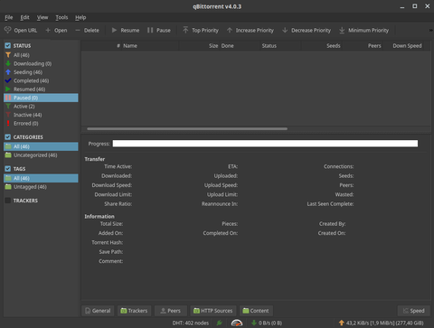Switch to the Content tab

point(256,311)
